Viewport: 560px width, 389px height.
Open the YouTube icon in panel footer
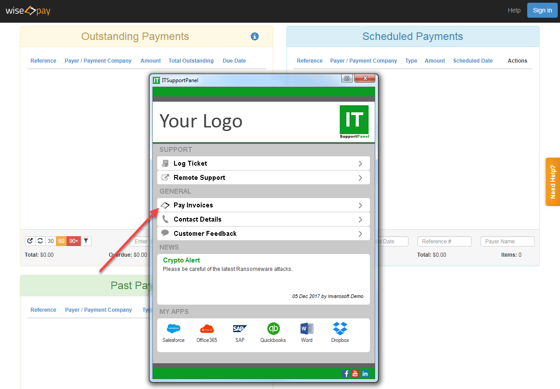click(x=355, y=373)
